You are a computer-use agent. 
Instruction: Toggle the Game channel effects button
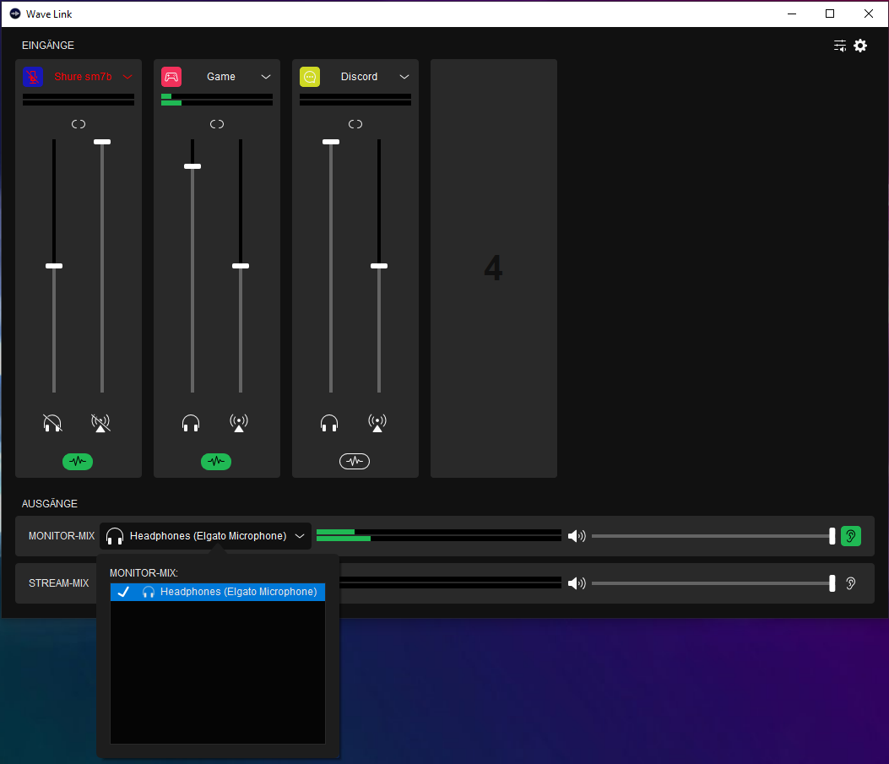click(x=216, y=461)
